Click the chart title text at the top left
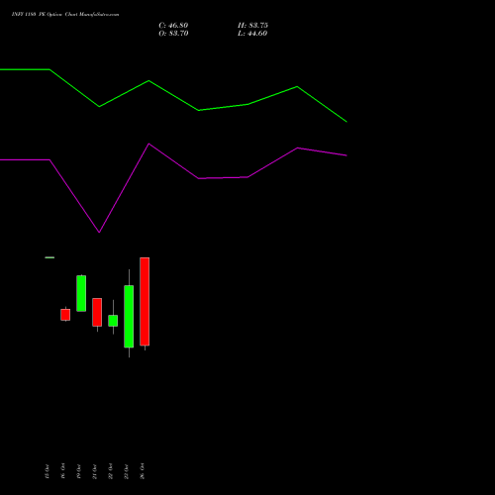Image resolution: width=495 pixels, height=495 pixels. coord(65,15)
